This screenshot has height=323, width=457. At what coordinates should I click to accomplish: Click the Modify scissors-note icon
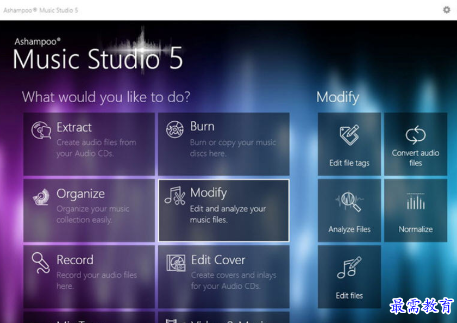[x=175, y=196]
